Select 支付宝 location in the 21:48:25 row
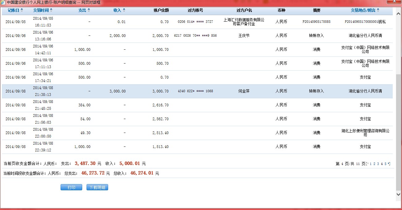402x210 pixels. [x=365, y=105]
